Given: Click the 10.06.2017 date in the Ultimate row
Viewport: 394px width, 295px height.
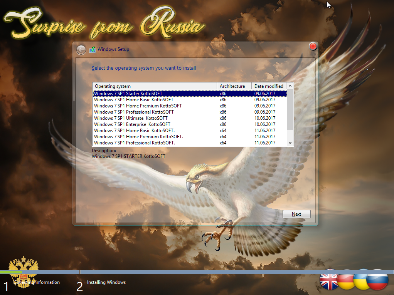Looking at the screenshot, I should pos(265,118).
